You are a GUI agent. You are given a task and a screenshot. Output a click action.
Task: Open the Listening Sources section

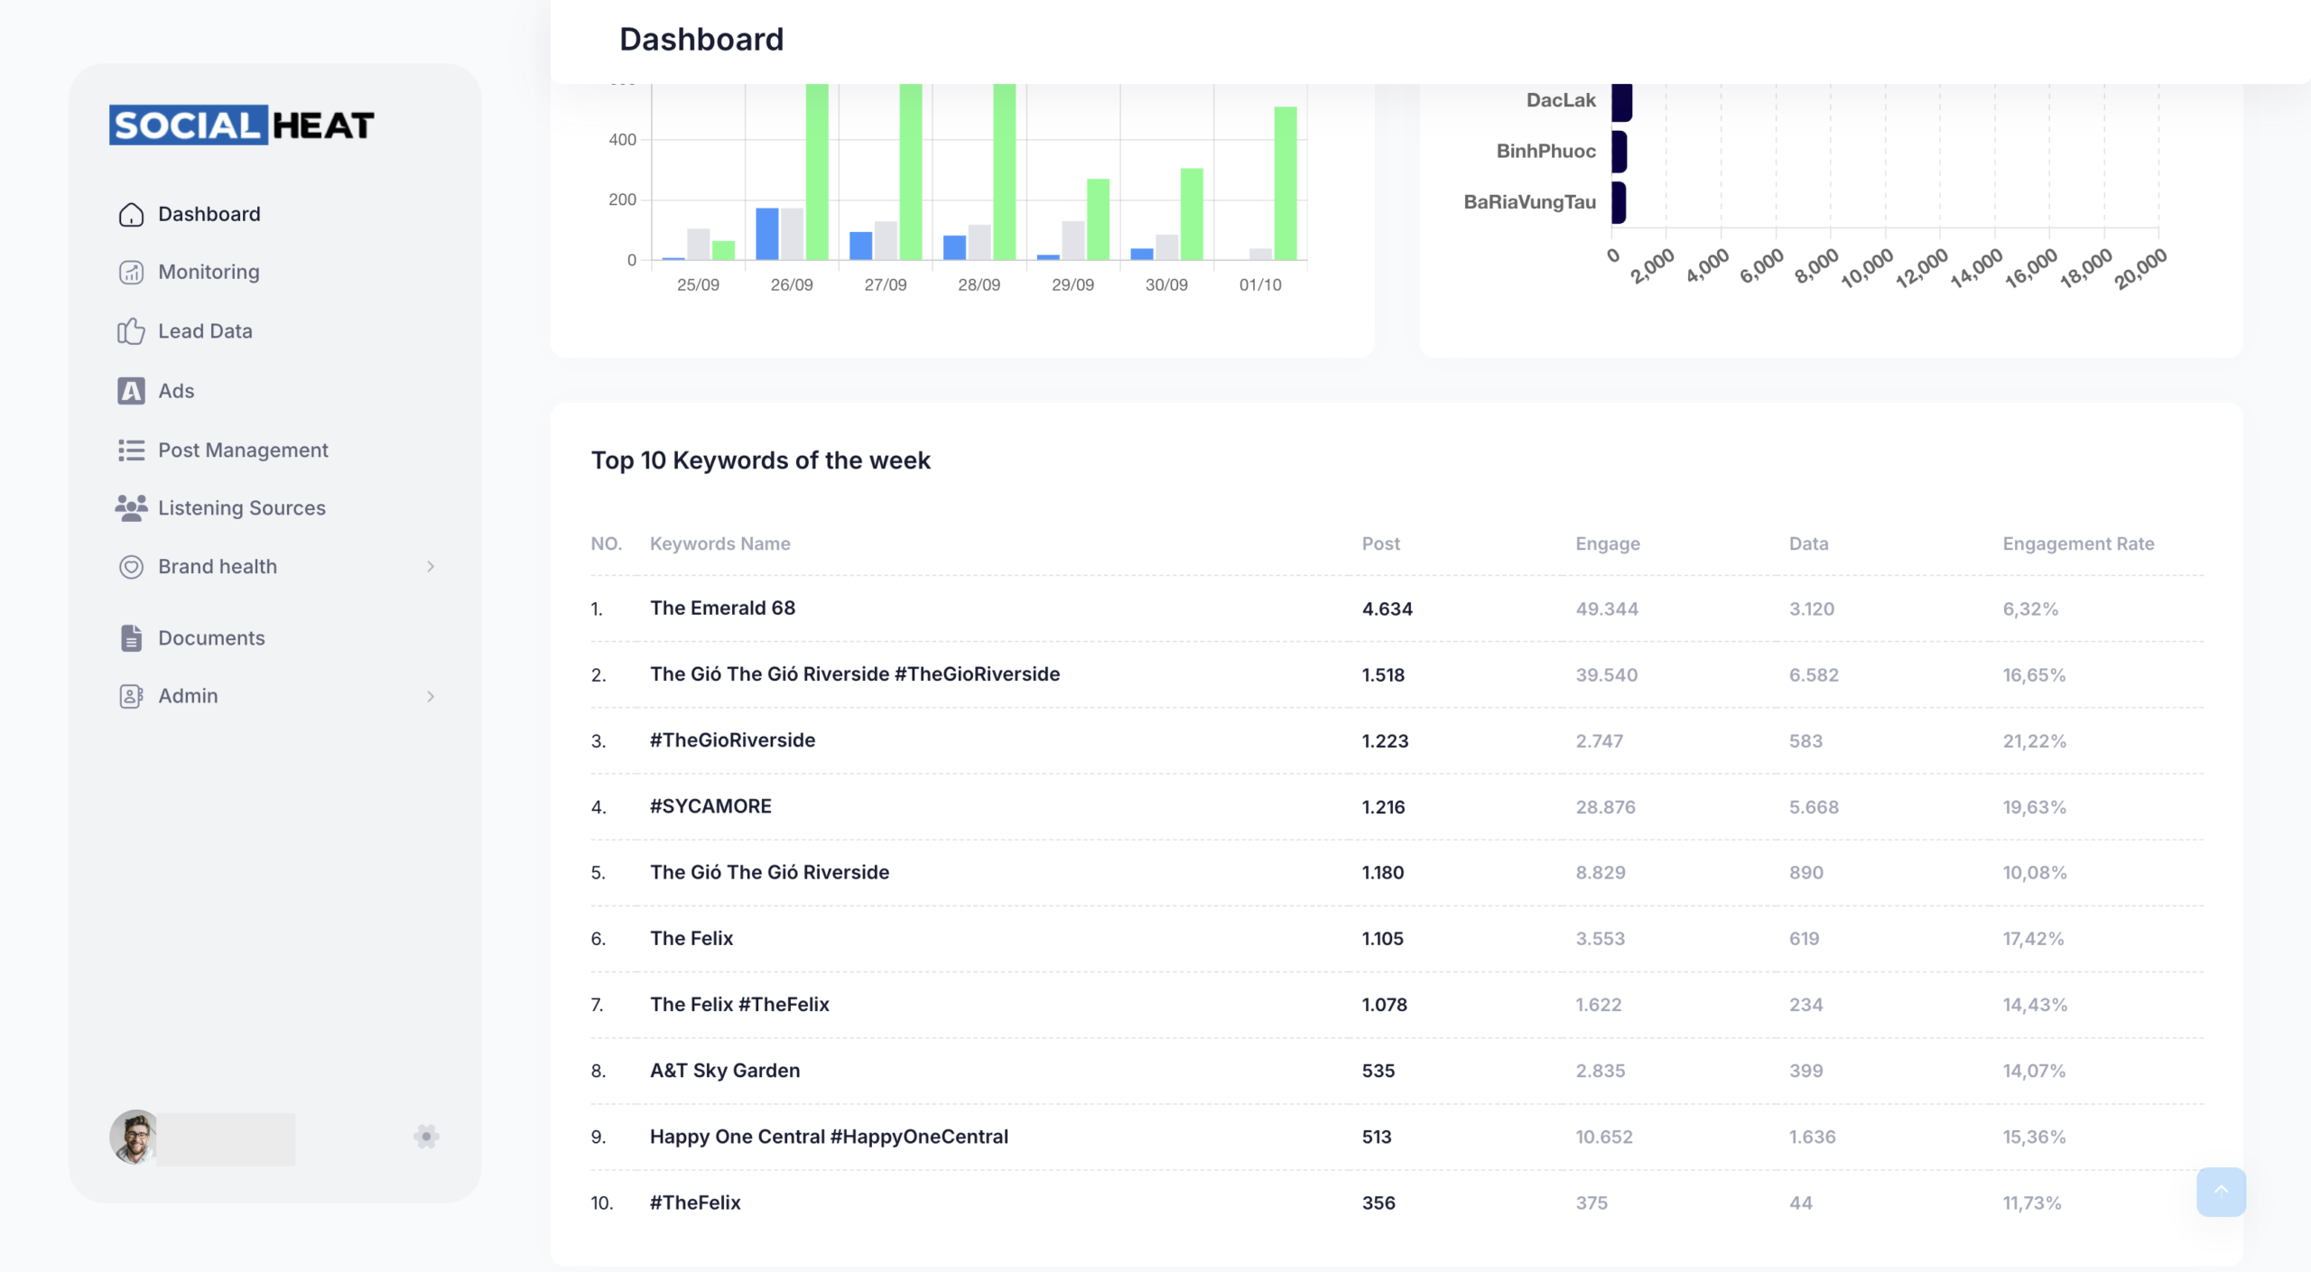tap(241, 508)
